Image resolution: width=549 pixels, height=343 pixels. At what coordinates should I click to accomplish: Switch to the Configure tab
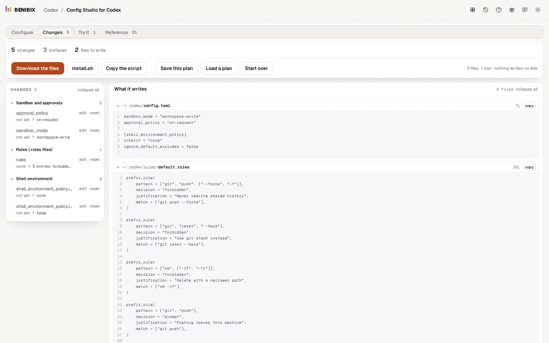[x=22, y=32]
